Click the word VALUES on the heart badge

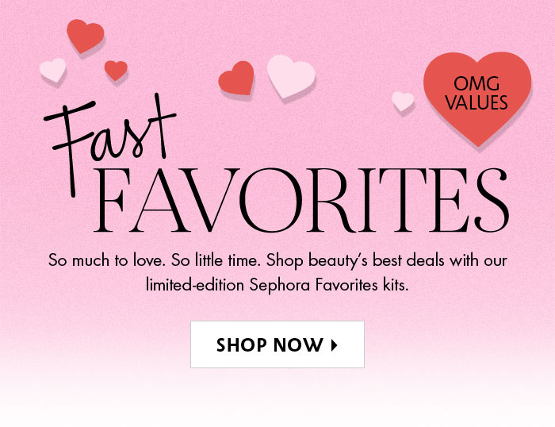[477, 102]
